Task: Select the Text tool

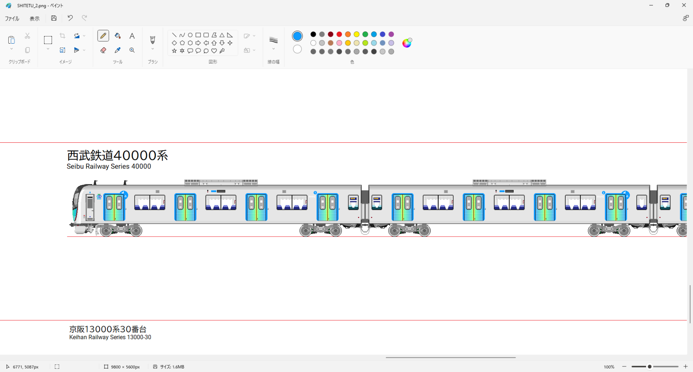Action: point(132,36)
